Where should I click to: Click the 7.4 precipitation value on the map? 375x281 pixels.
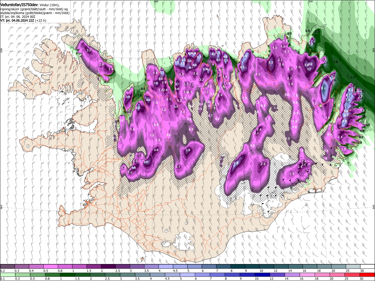[x=348, y=100]
